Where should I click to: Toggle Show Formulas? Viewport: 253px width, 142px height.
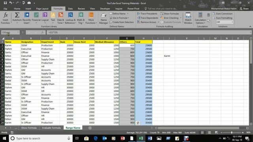click(x=170, y=14)
